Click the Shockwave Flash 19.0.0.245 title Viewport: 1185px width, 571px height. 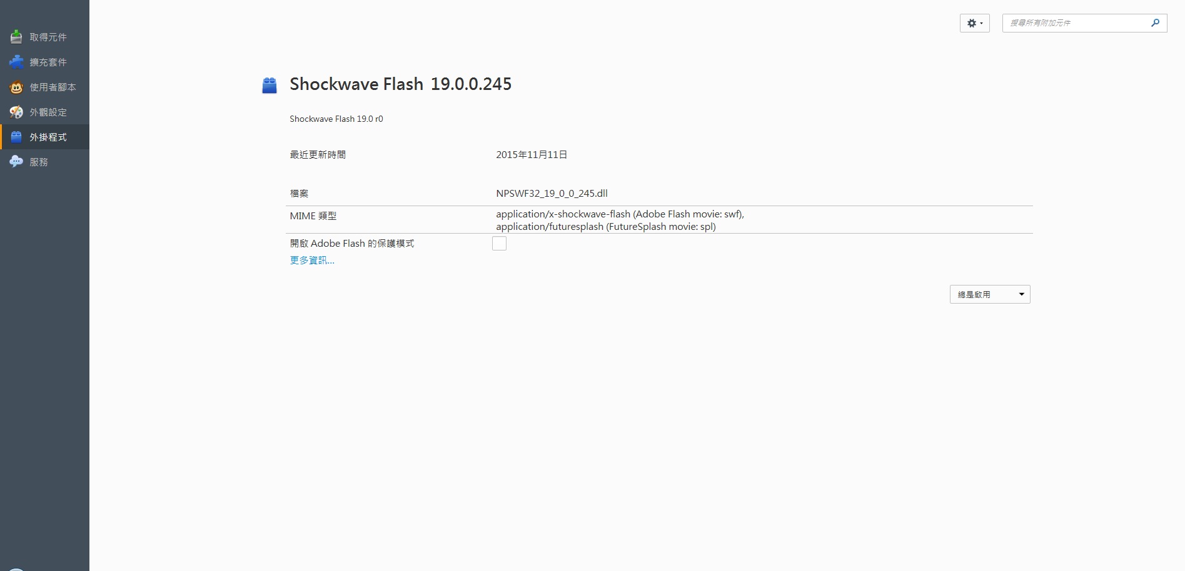tap(401, 84)
